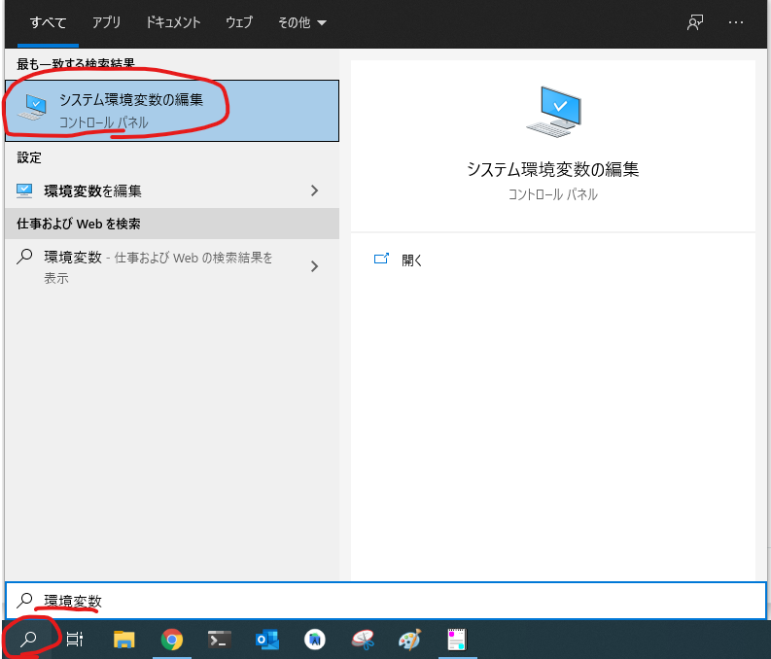Screen dimensions: 771x659
Task: Open Google Chrome from the taskbar
Action: pos(172,640)
